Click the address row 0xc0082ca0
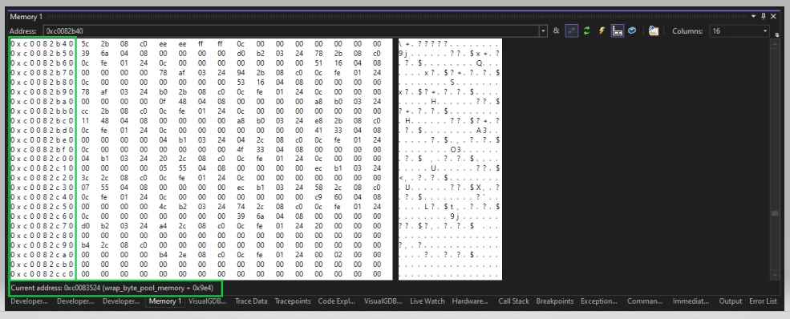Viewport: 790px width, 319px height. click(x=43, y=254)
